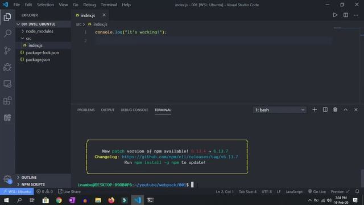Open the Terminal menu
This screenshot has height=205, width=364.
[x=109, y=5]
